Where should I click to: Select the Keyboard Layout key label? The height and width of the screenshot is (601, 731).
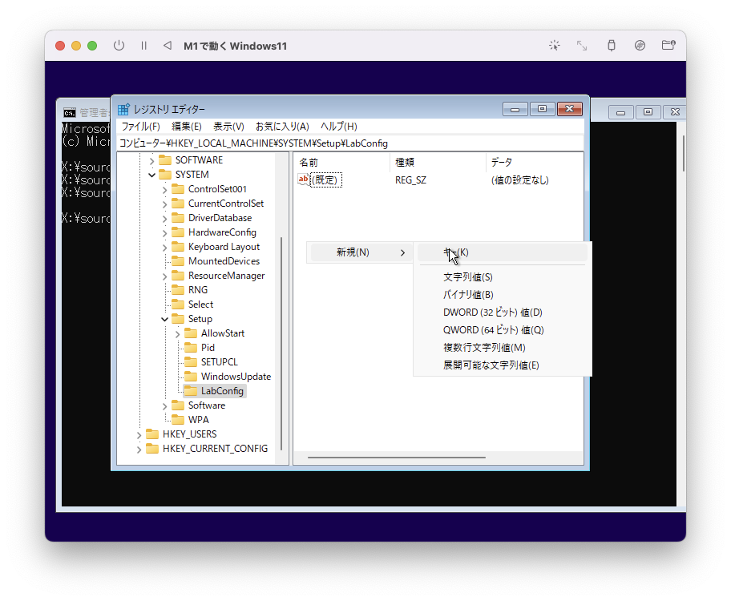click(224, 247)
